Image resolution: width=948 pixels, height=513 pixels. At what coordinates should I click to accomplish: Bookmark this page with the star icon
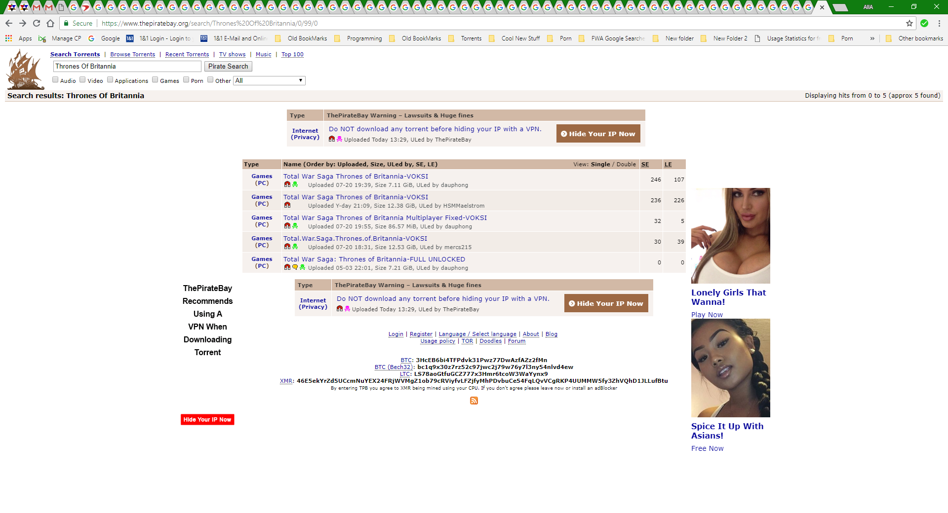(909, 23)
